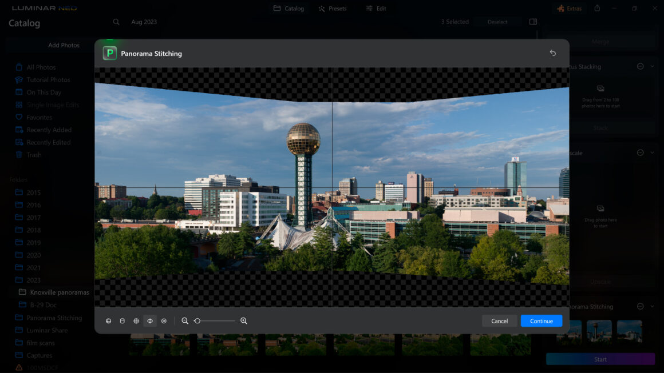Screen dimensions: 664x373
Task: Click the Favorites heart icon
Action: (x=19, y=117)
